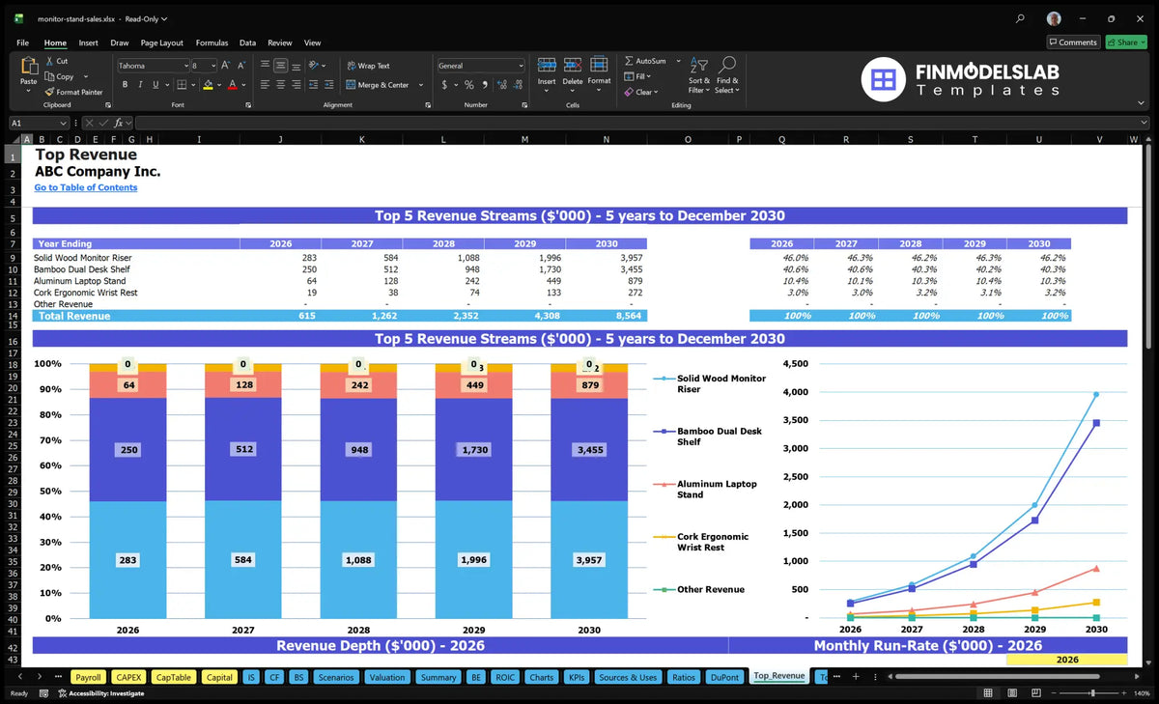
Task: Open the font size 8 dropdown
Action: coord(212,66)
